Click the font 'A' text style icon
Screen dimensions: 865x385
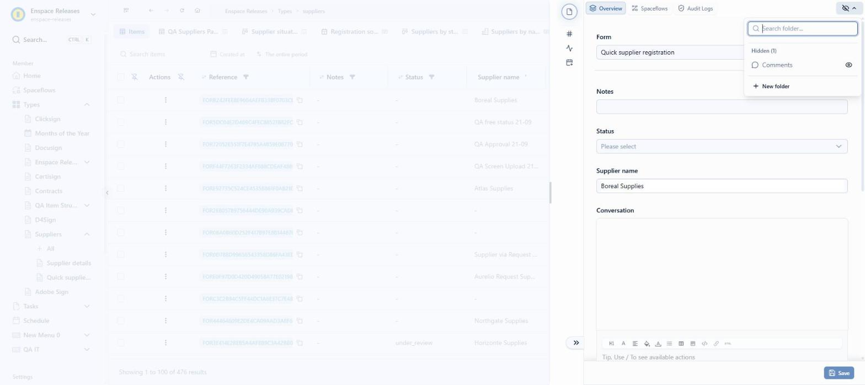(x=623, y=344)
